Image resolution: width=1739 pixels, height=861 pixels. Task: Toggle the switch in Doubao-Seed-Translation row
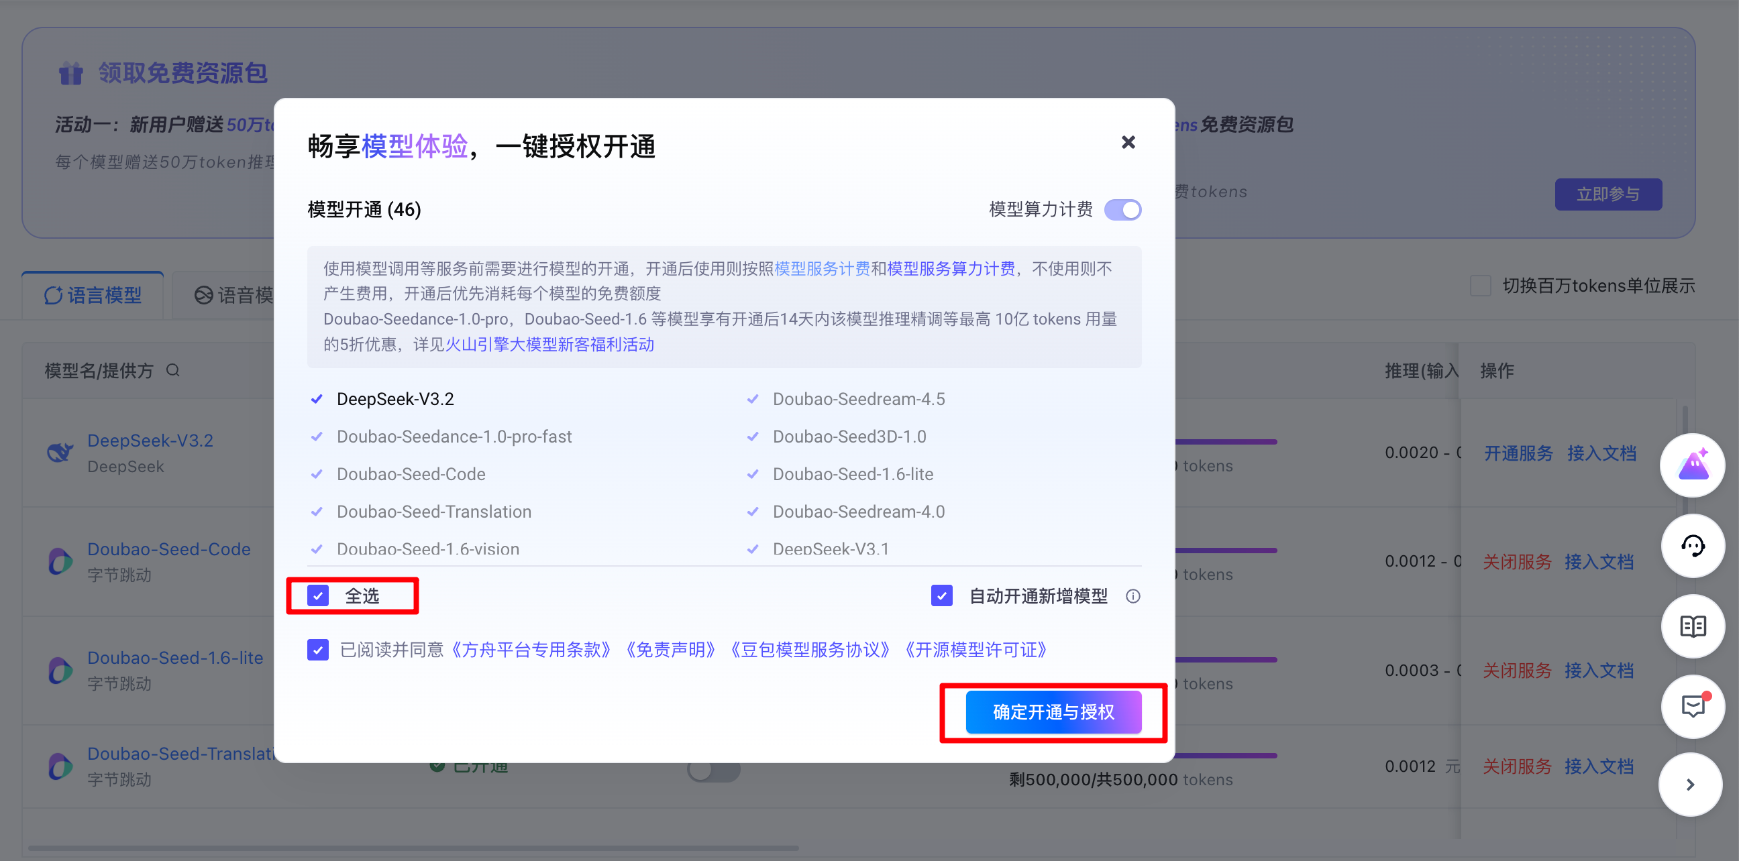(714, 770)
